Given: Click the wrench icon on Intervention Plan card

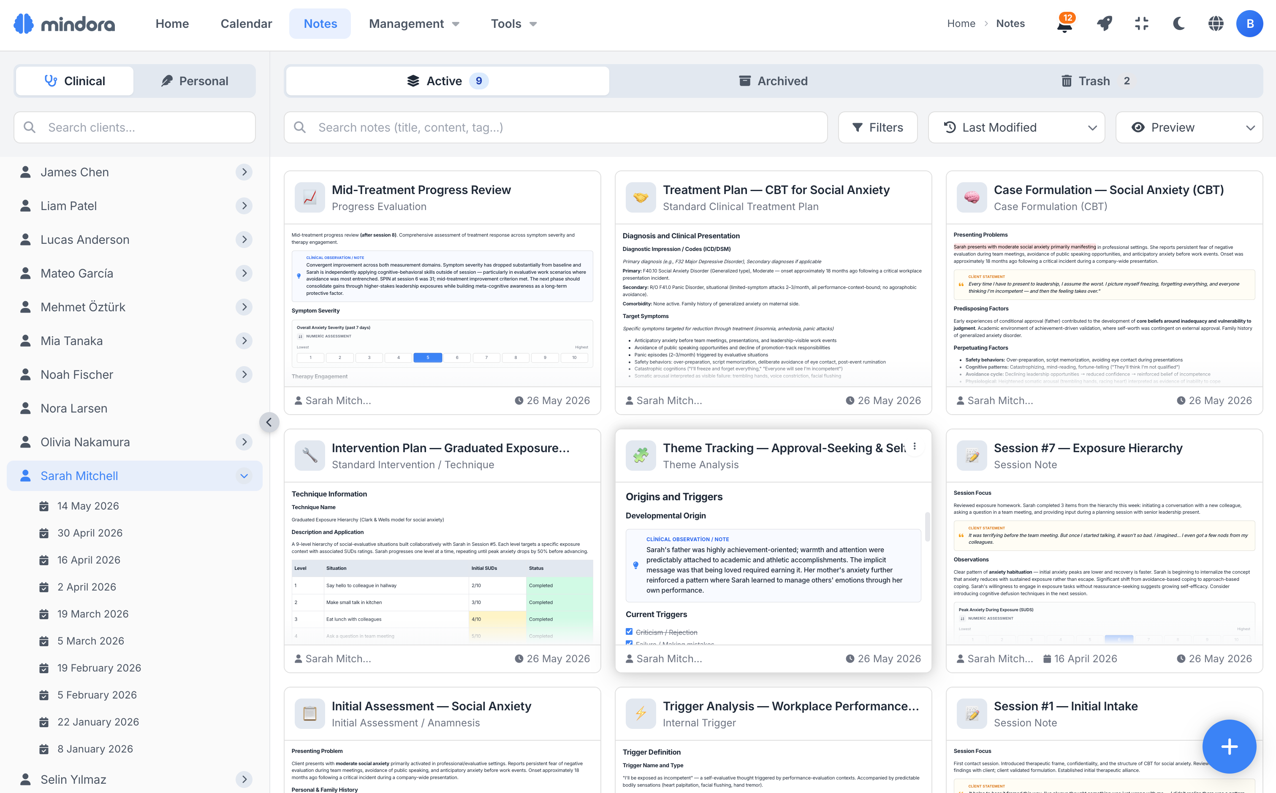Looking at the screenshot, I should click(x=309, y=455).
